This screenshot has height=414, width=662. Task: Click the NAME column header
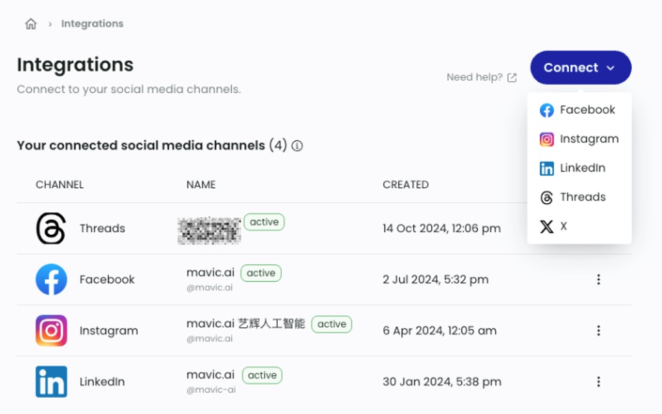[201, 184]
